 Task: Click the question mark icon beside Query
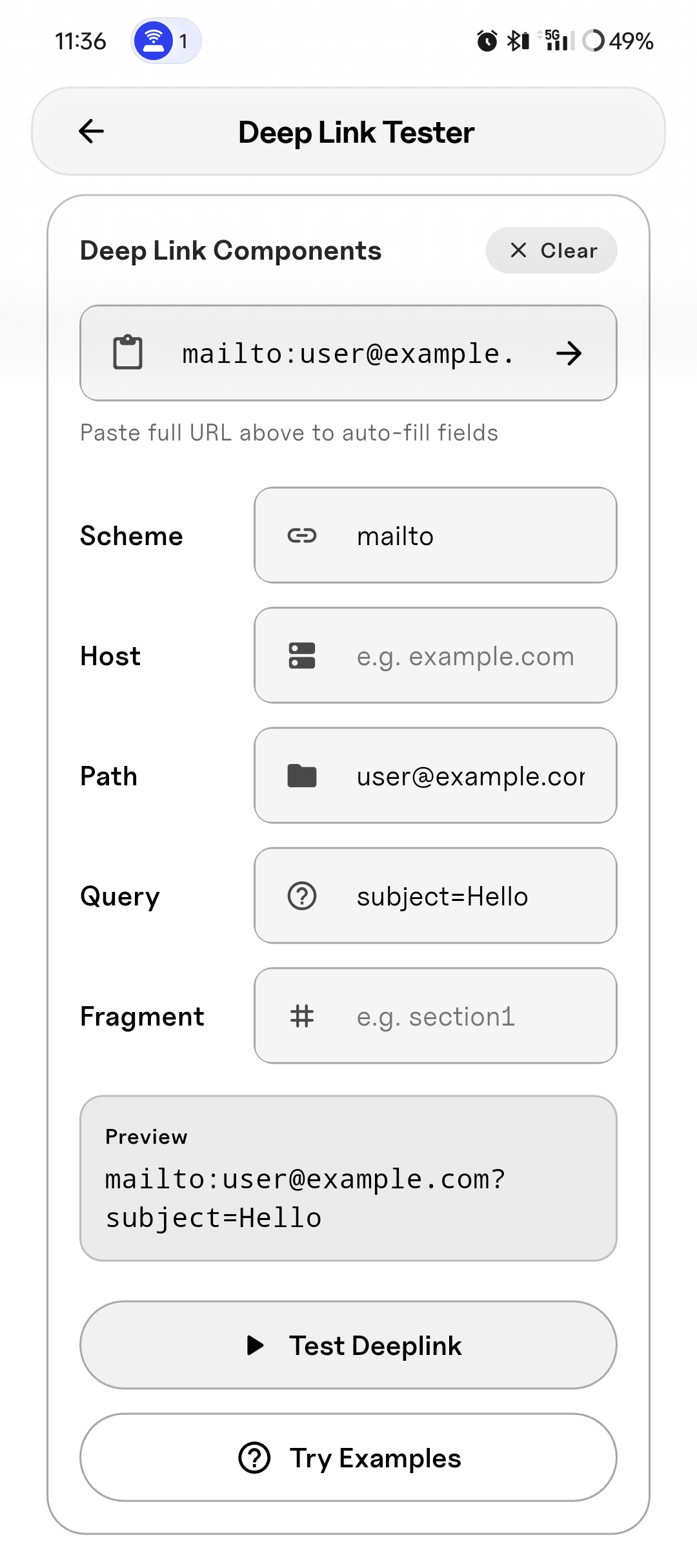click(x=301, y=895)
